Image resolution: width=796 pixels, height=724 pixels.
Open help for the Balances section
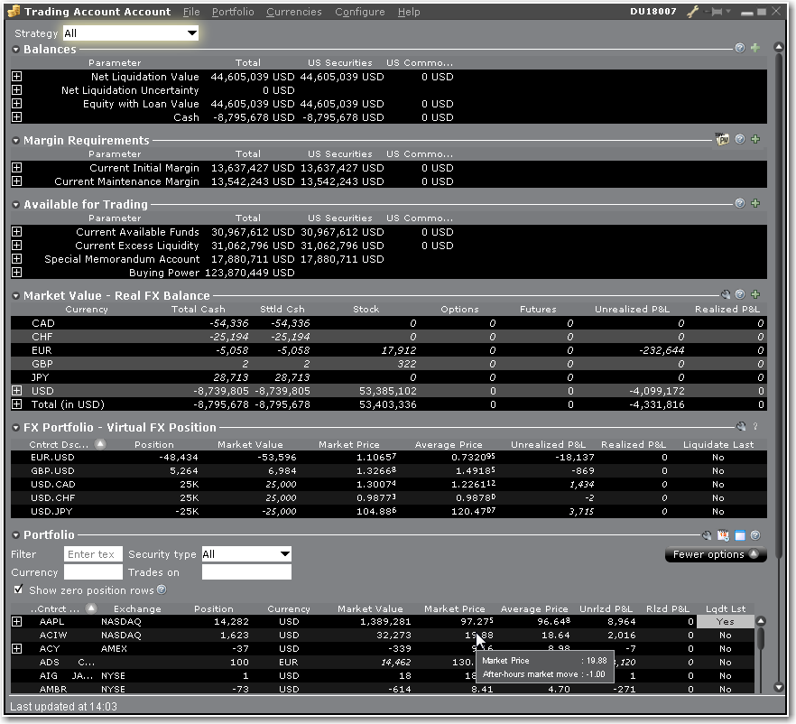(740, 48)
